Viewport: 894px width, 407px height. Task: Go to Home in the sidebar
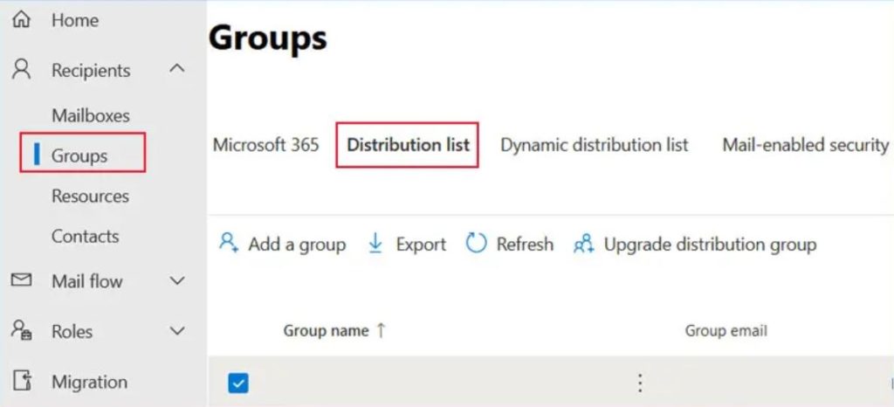coord(75,20)
